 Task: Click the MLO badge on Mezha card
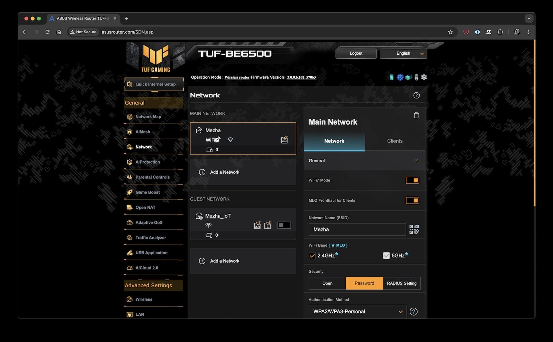coord(284,140)
